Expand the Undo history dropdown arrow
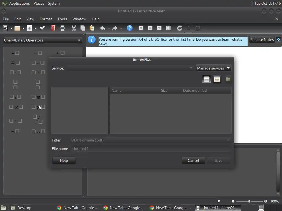 tap(109, 28)
